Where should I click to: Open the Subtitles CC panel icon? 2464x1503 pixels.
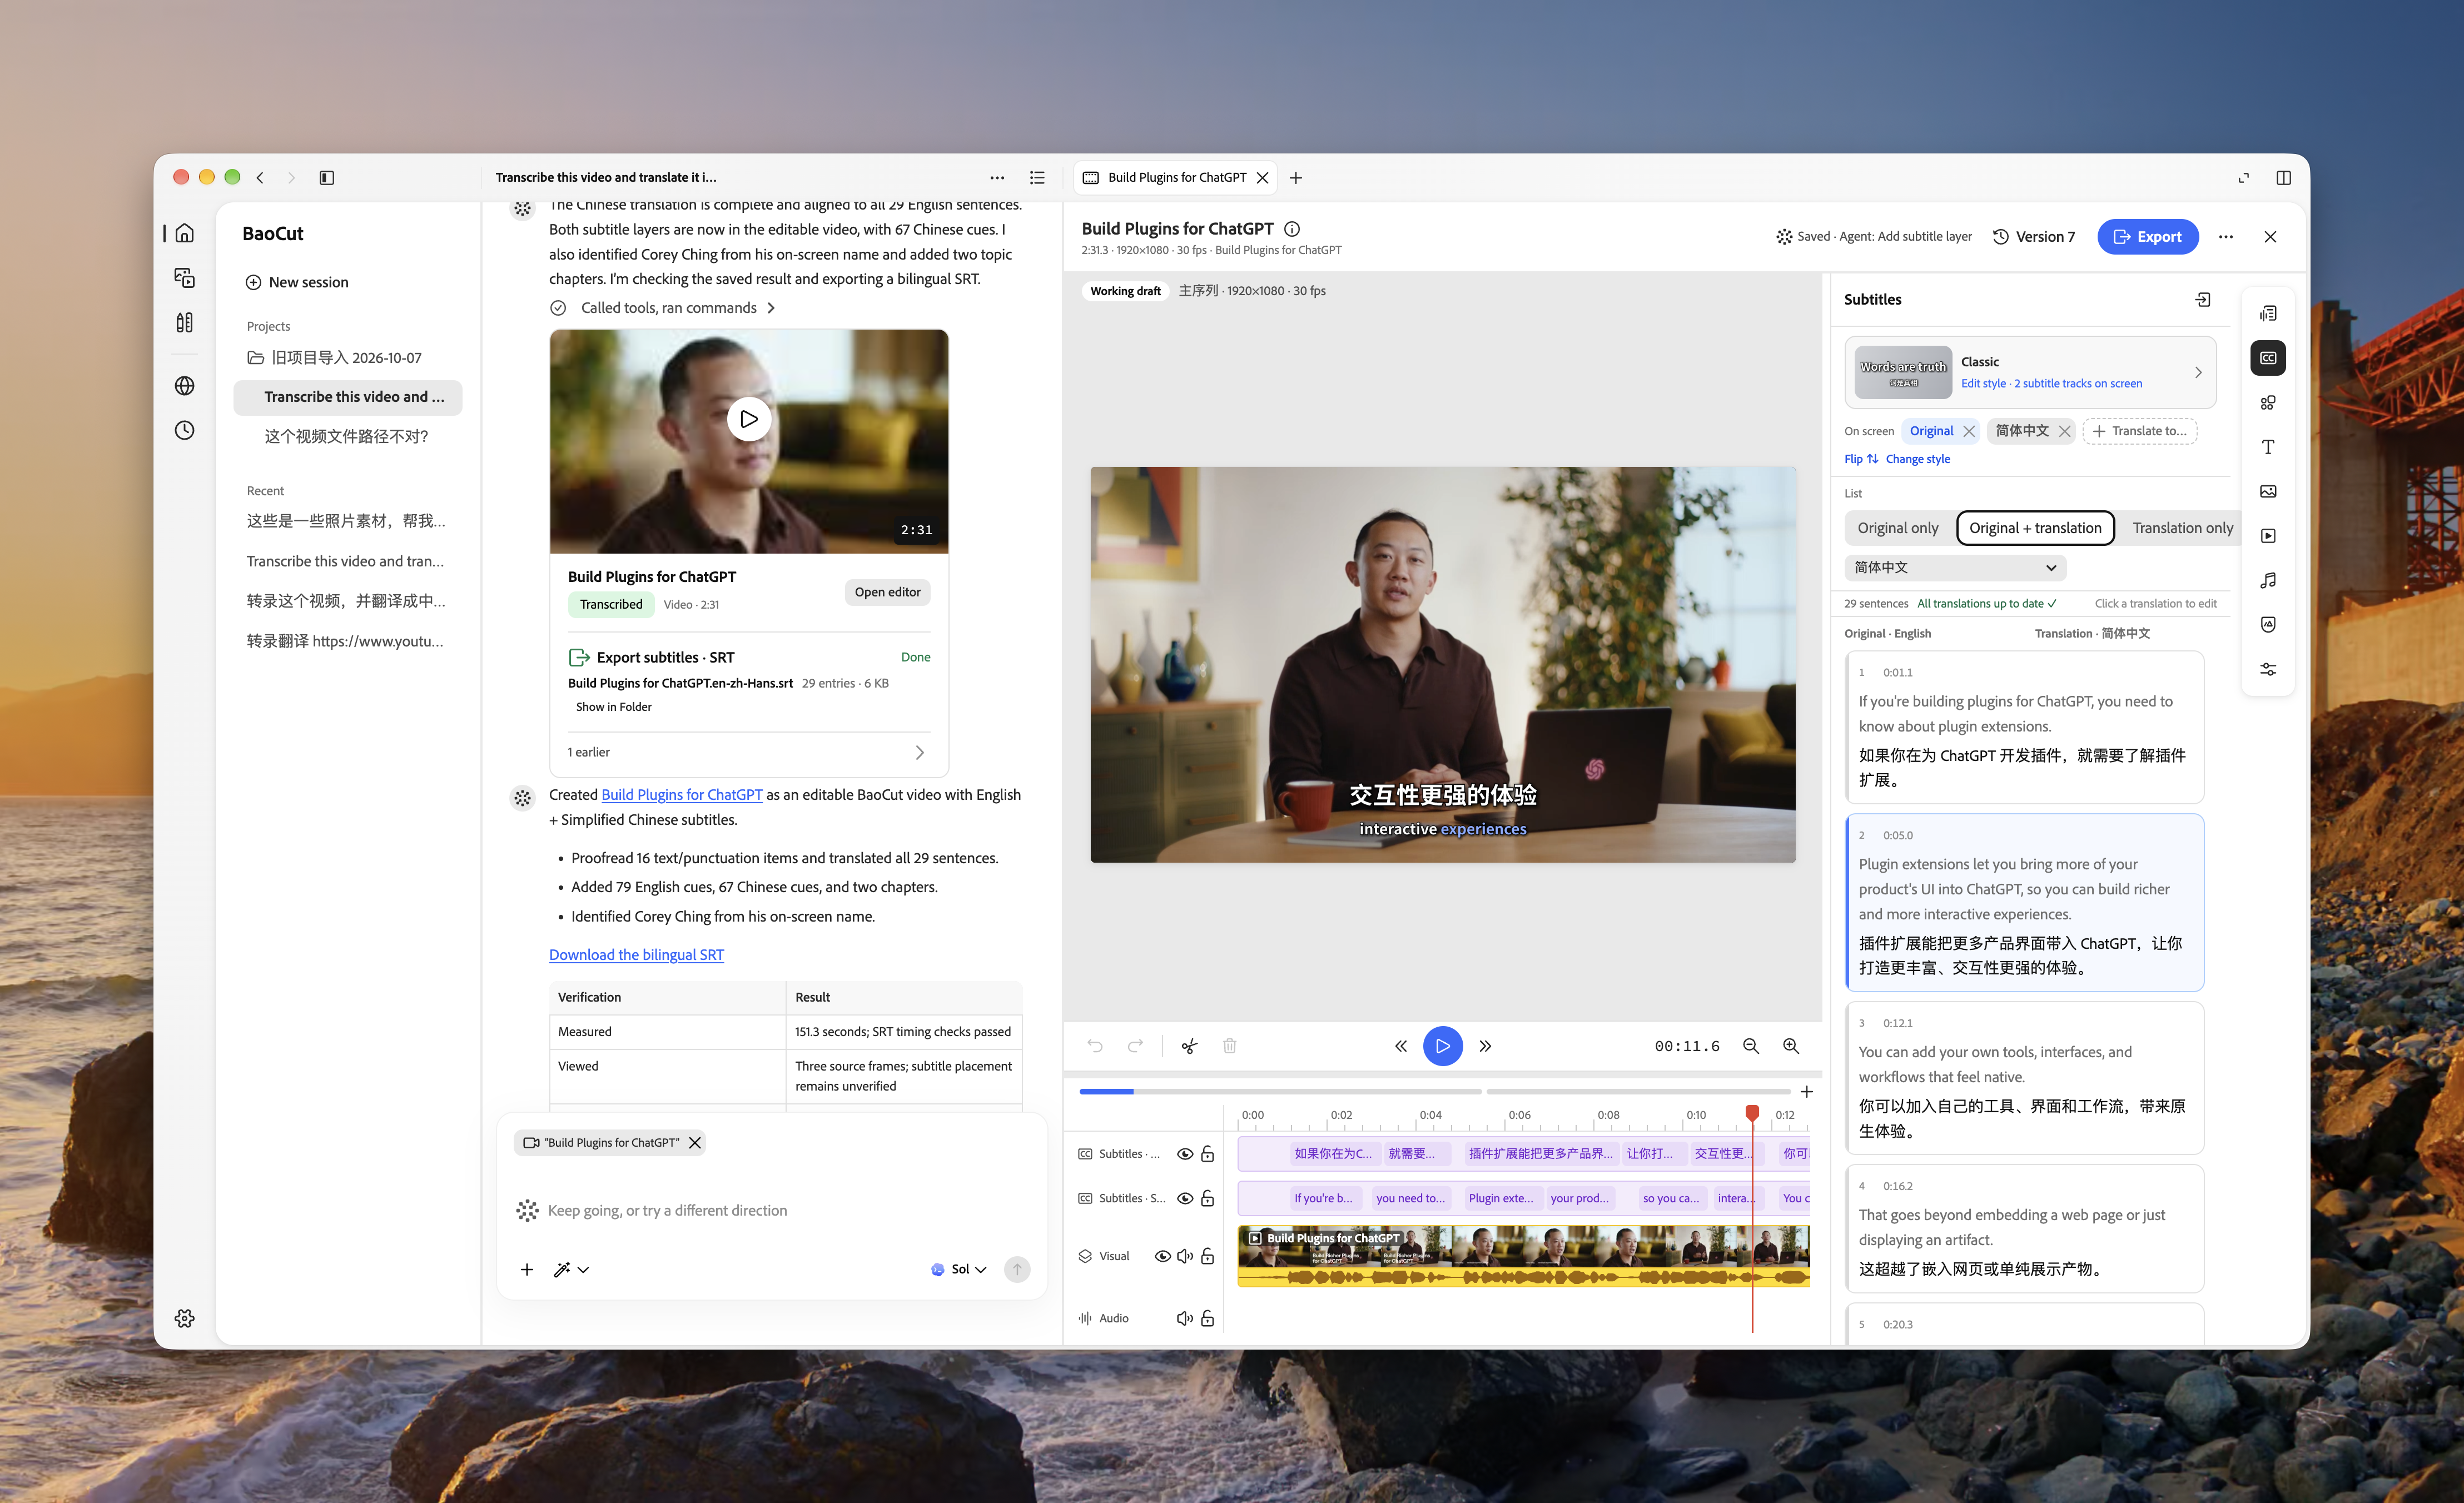coord(2267,358)
